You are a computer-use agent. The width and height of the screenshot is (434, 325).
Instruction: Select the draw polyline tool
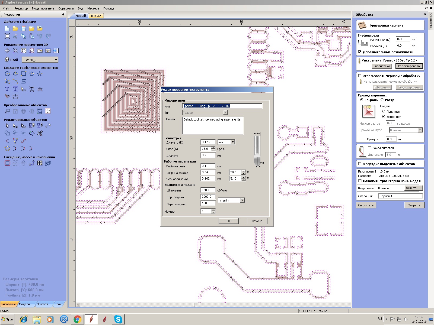coord(7,81)
